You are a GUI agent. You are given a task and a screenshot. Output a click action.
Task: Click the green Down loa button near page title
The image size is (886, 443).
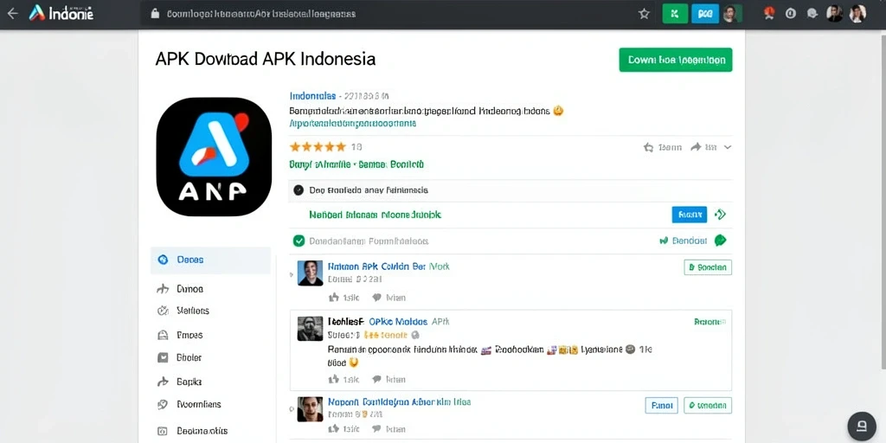click(x=675, y=60)
